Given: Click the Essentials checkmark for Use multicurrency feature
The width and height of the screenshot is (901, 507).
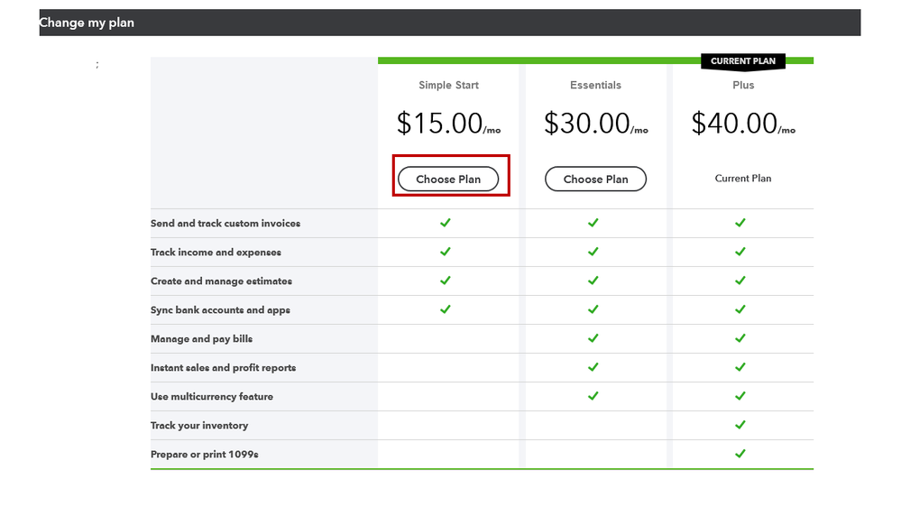Looking at the screenshot, I should tap(593, 396).
